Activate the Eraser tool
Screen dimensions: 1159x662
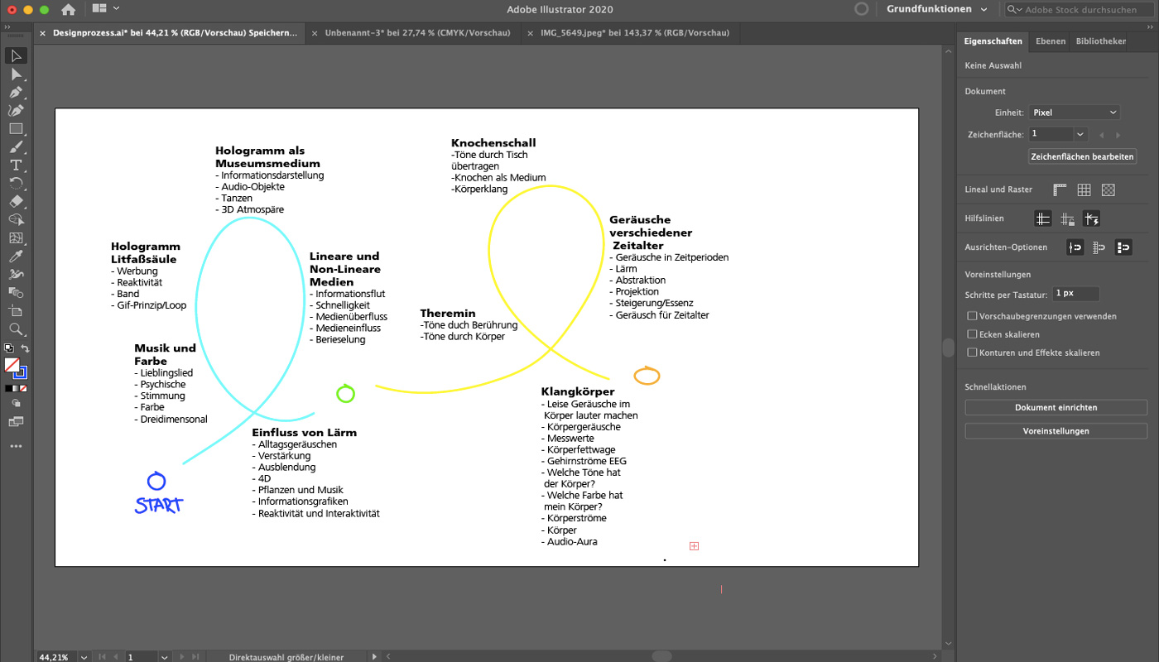click(x=16, y=201)
